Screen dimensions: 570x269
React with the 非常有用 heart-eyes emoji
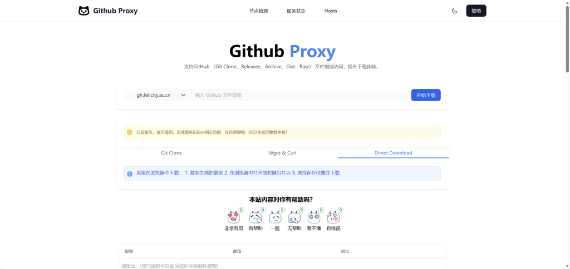coord(234,218)
